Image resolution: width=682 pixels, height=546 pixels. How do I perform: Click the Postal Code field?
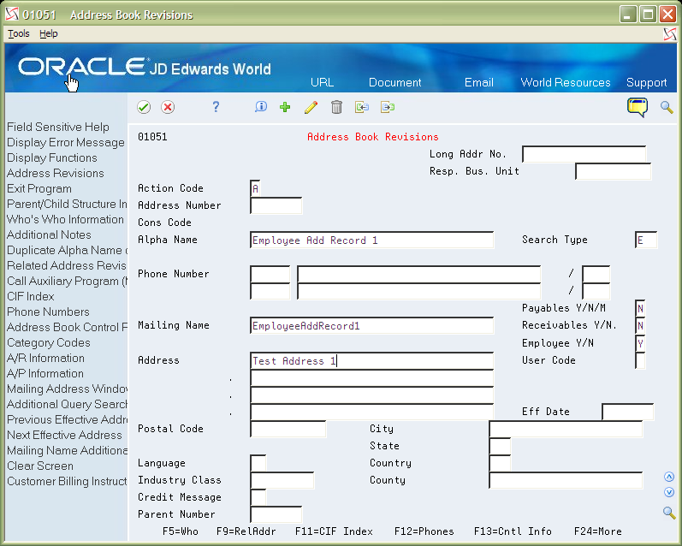point(288,429)
